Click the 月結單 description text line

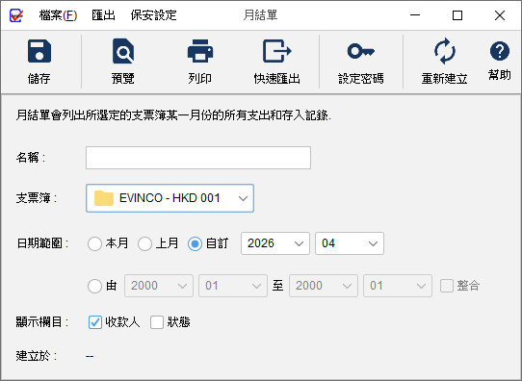tap(173, 115)
